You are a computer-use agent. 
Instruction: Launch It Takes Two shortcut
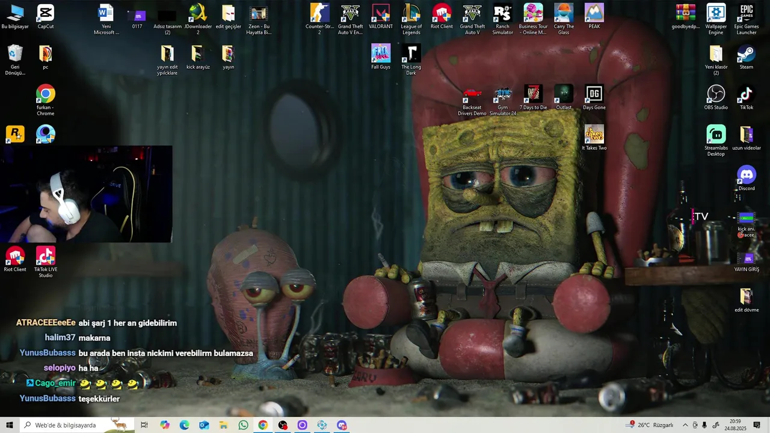coord(594,138)
